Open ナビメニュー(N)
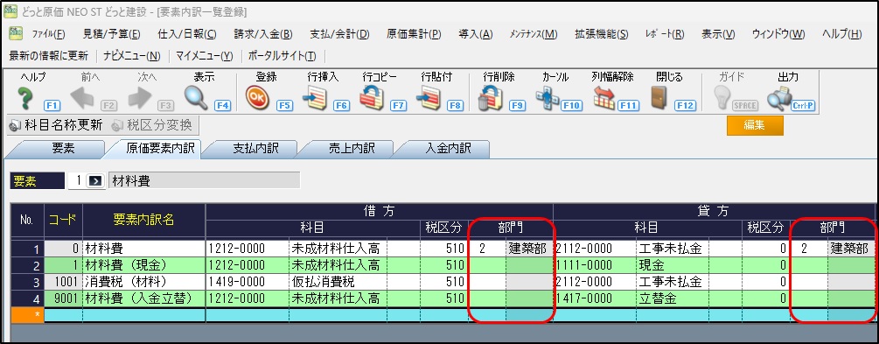The height and width of the screenshot is (344, 879). tap(132, 56)
